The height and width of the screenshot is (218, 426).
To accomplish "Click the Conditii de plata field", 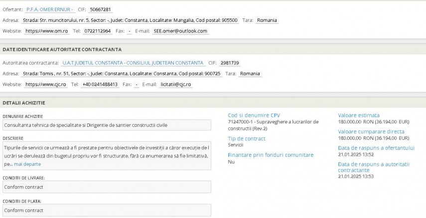I will [x=106, y=210].
